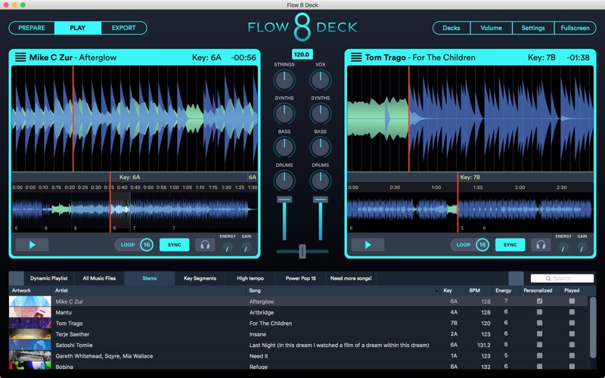Click the Fullscreen button
Viewport: 605px width, 378px height.
click(575, 28)
